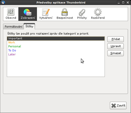Image resolution: width=131 pixels, height=113 pixels.
Task: Switch to the Formátování tab
Action: pyautogui.click(x=14, y=27)
